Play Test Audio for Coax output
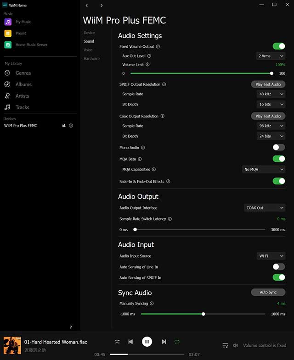Image resolution: width=294 pixels, height=360 pixels. click(268, 116)
